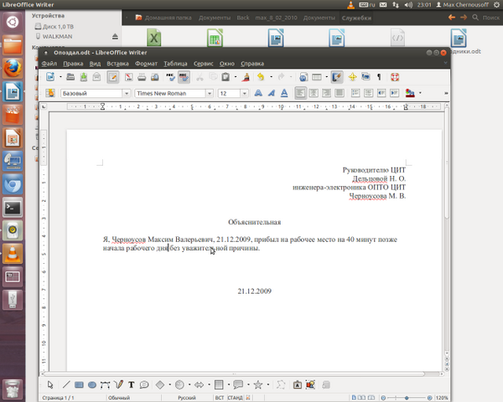The image size is (503, 402).
Task: Open the Times New Roman font dropdown
Action: click(210, 93)
